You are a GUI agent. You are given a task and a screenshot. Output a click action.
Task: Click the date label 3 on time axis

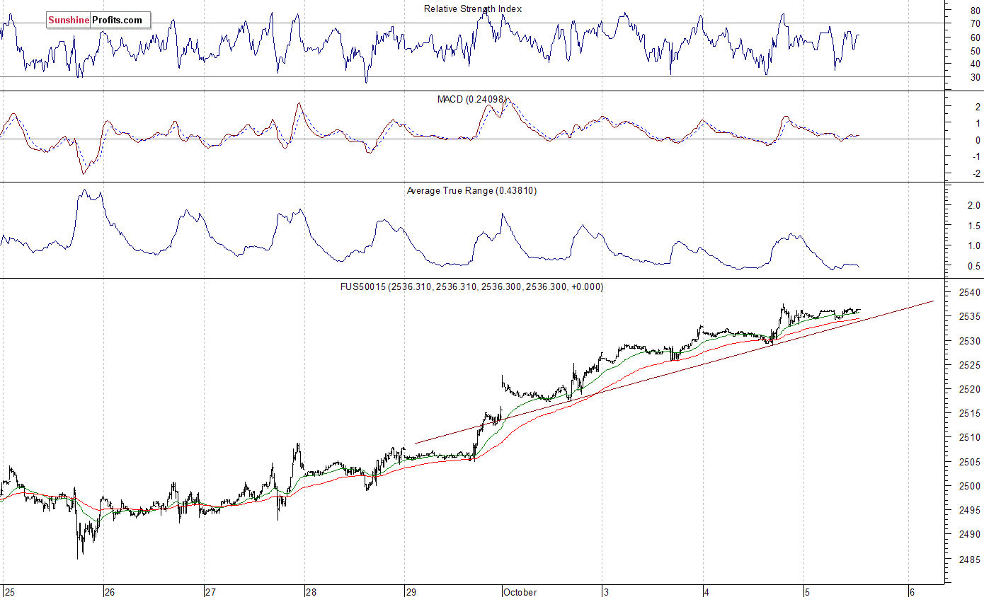coord(607,591)
